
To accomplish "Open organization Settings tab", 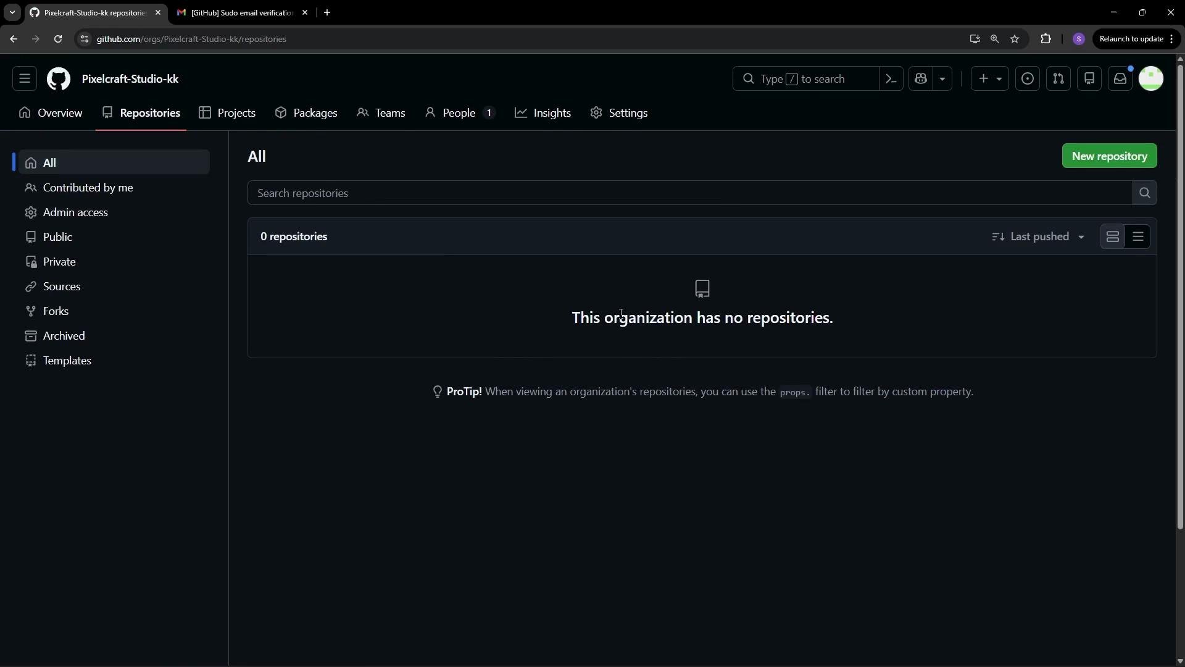I will click(619, 113).
